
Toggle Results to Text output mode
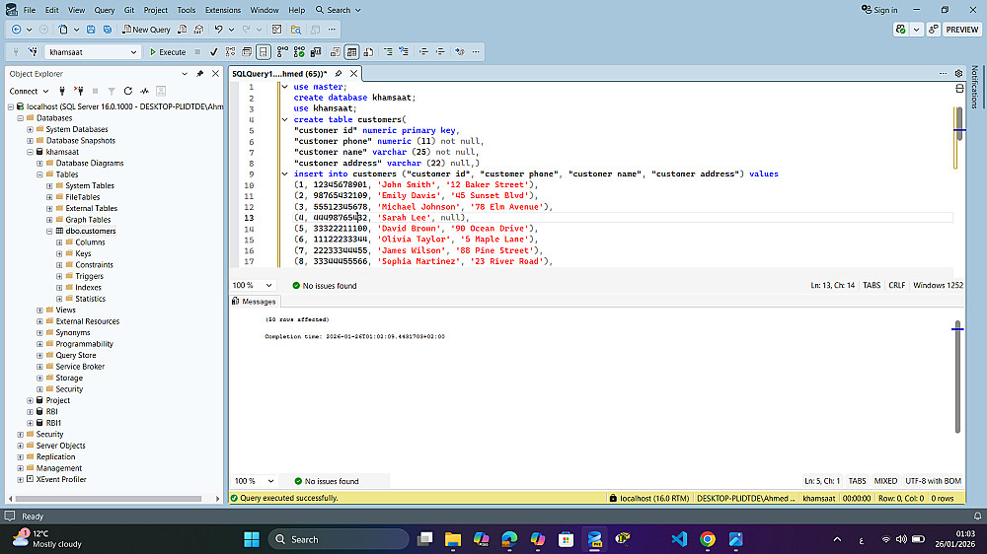coord(335,52)
